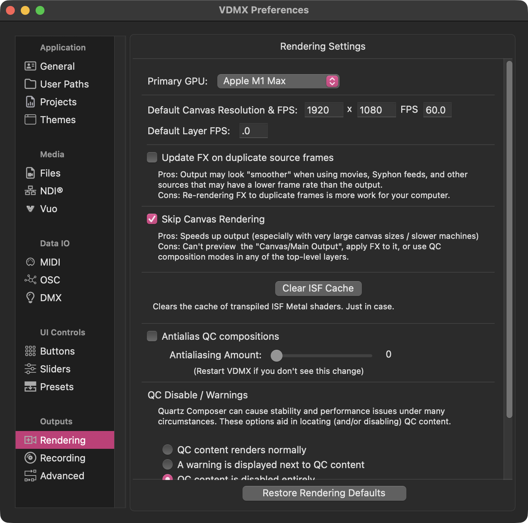The height and width of the screenshot is (523, 528).
Task: Click the Clear ISF Cache button
Action: [x=318, y=289]
